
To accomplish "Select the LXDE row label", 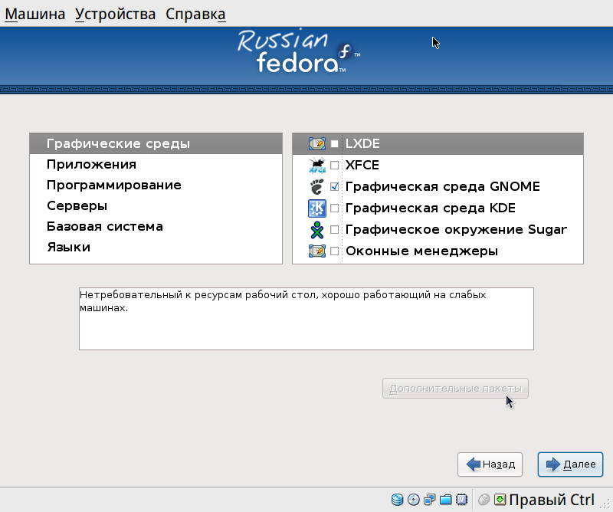I will pos(362,143).
